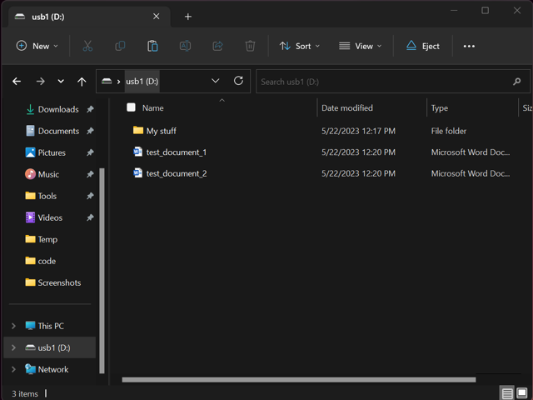This screenshot has height=400, width=533.
Task: Click the Delete trash icon
Action: pos(250,46)
